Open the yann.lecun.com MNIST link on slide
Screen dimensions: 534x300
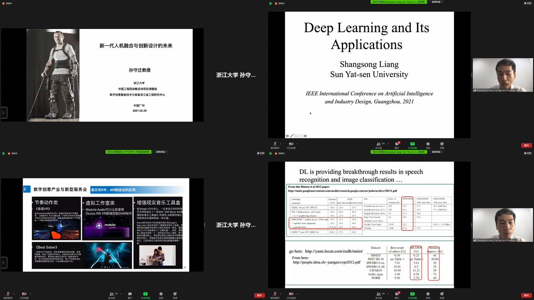[334, 252]
